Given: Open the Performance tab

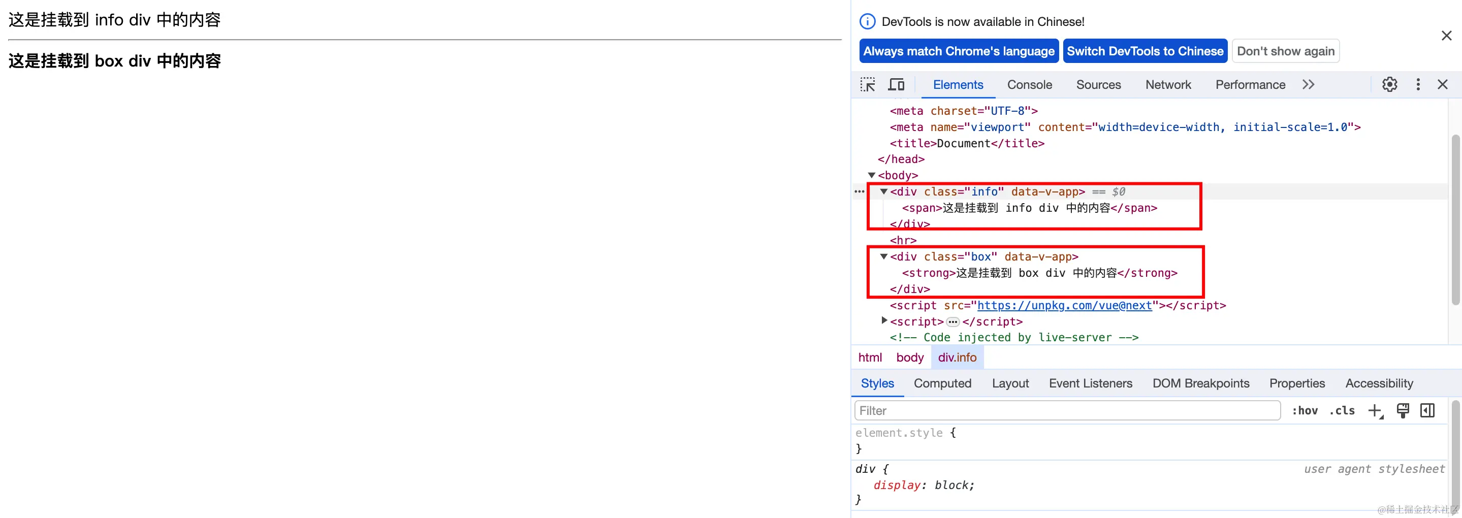Looking at the screenshot, I should 1250,84.
